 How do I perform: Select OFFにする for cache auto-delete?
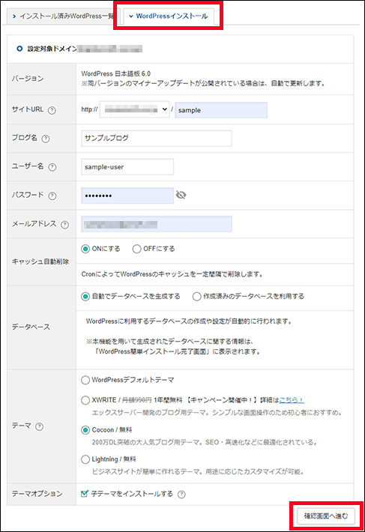136,249
